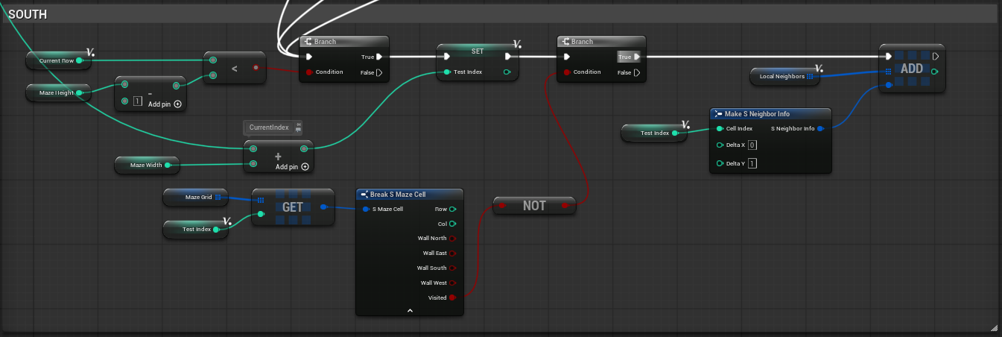Image resolution: width=1002 pixels, height=337 pixels.
Task: Click the Maze Width variable node
Action: (148, 165)
